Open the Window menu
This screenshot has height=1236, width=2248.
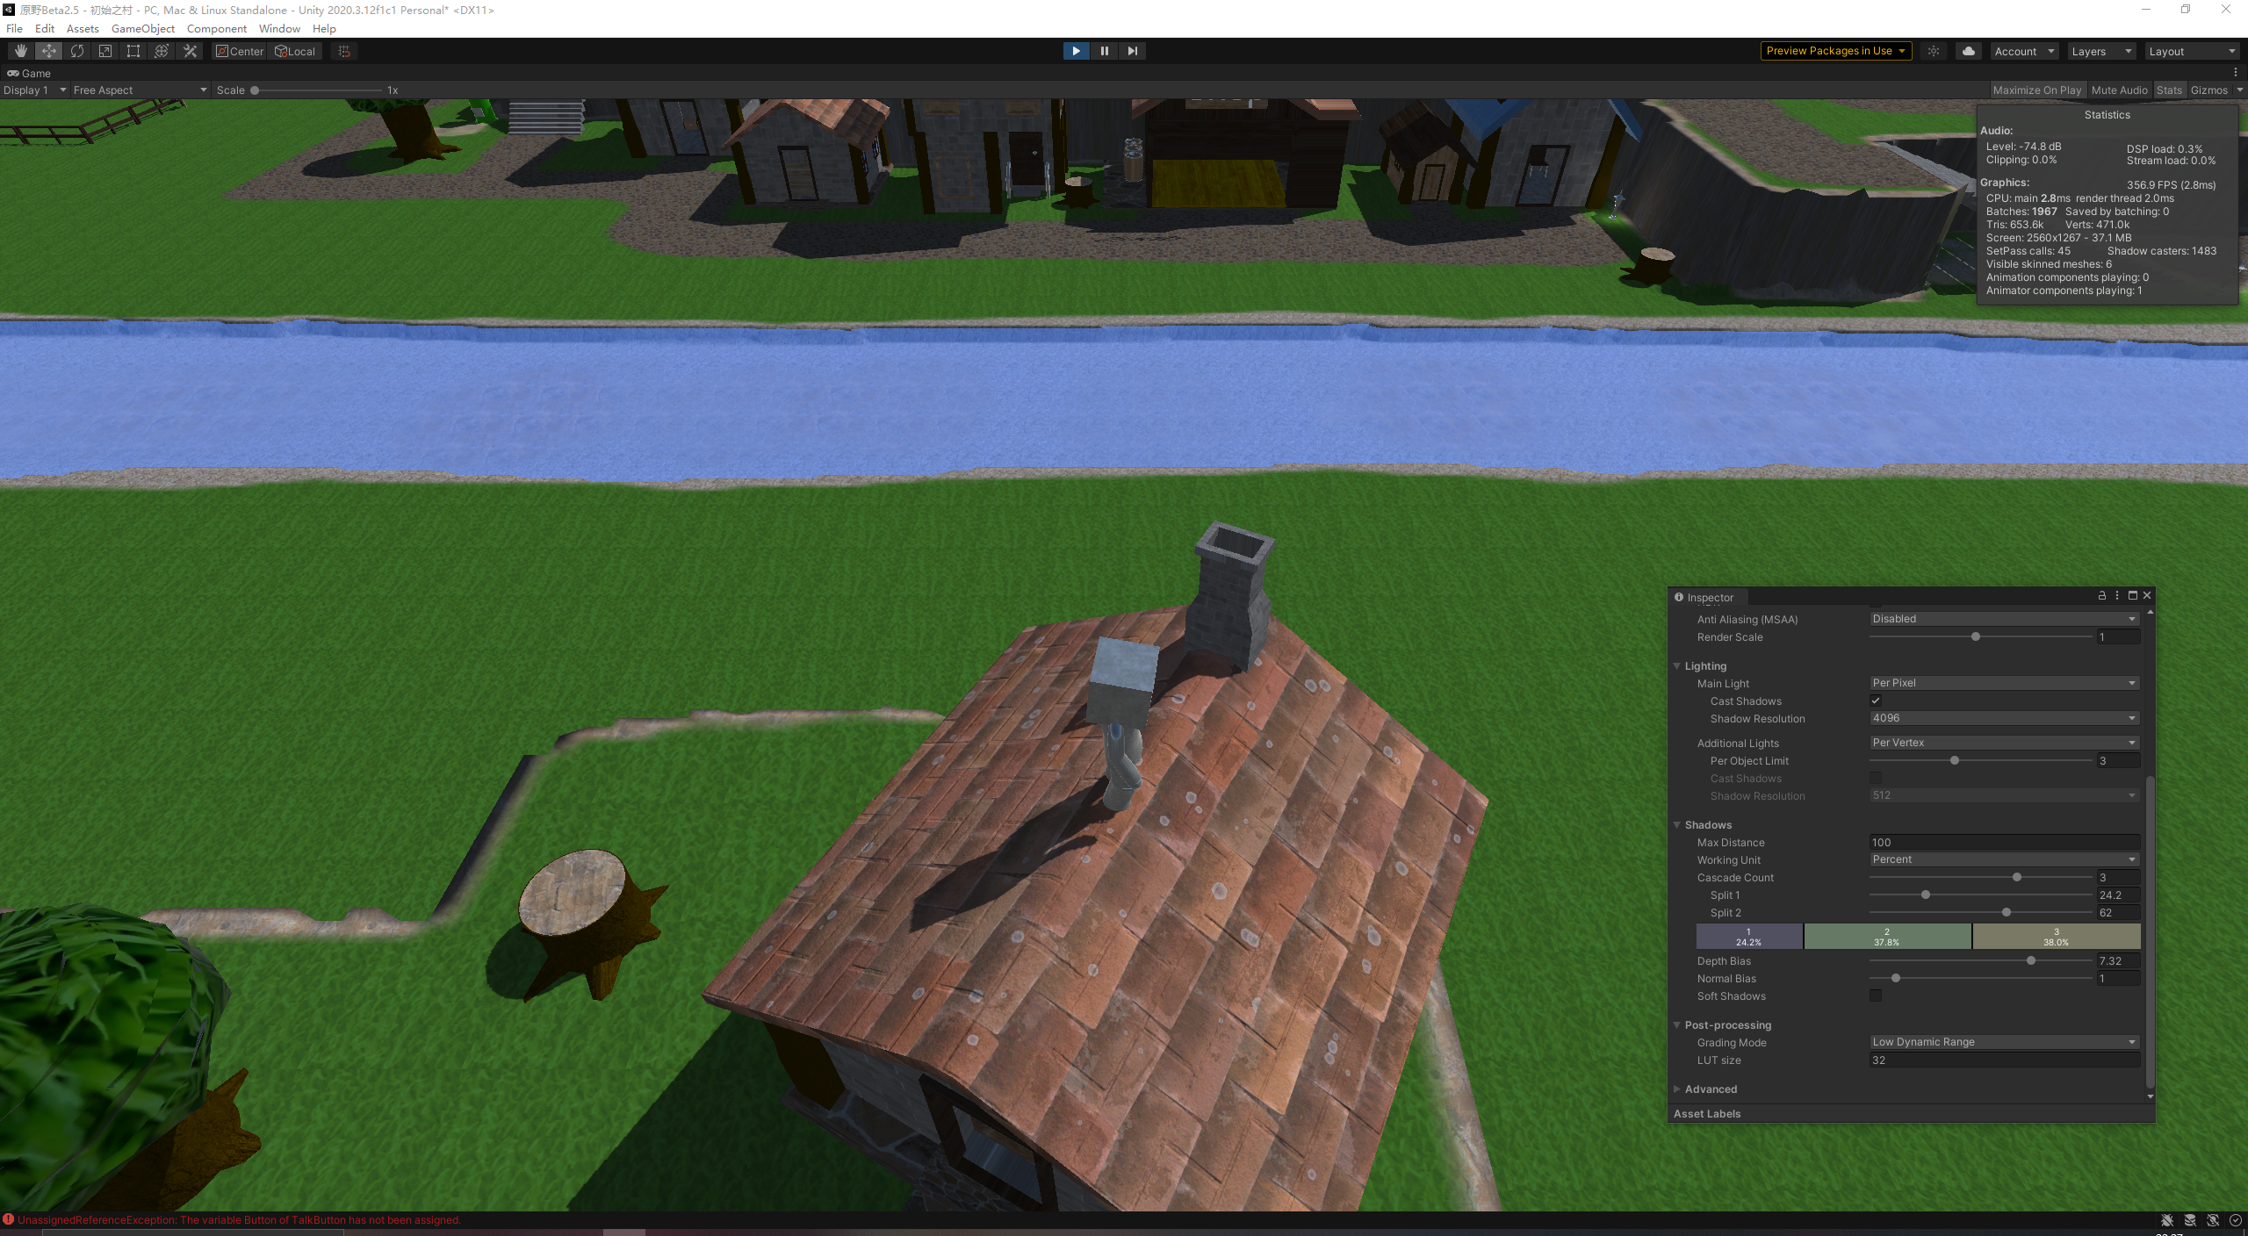(x=279, y=28)
